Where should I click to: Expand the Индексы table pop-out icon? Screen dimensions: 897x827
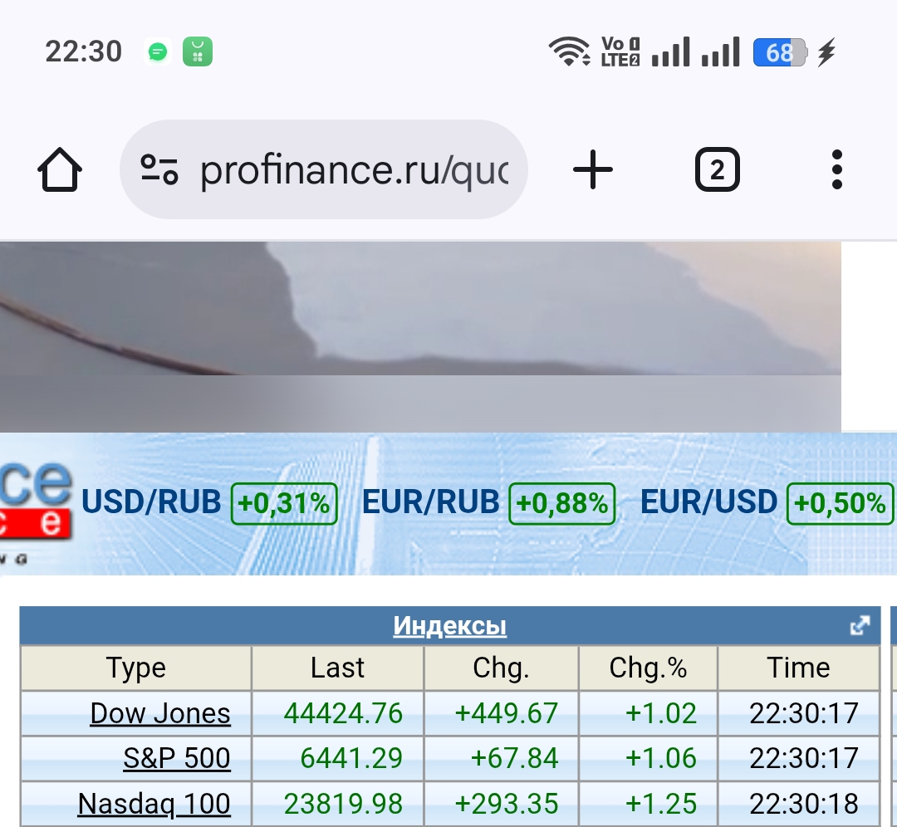(x=860, y=626)
